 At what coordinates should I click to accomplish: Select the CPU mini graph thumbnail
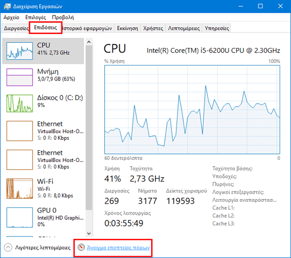pyautogui.click(x=20, y=51)
